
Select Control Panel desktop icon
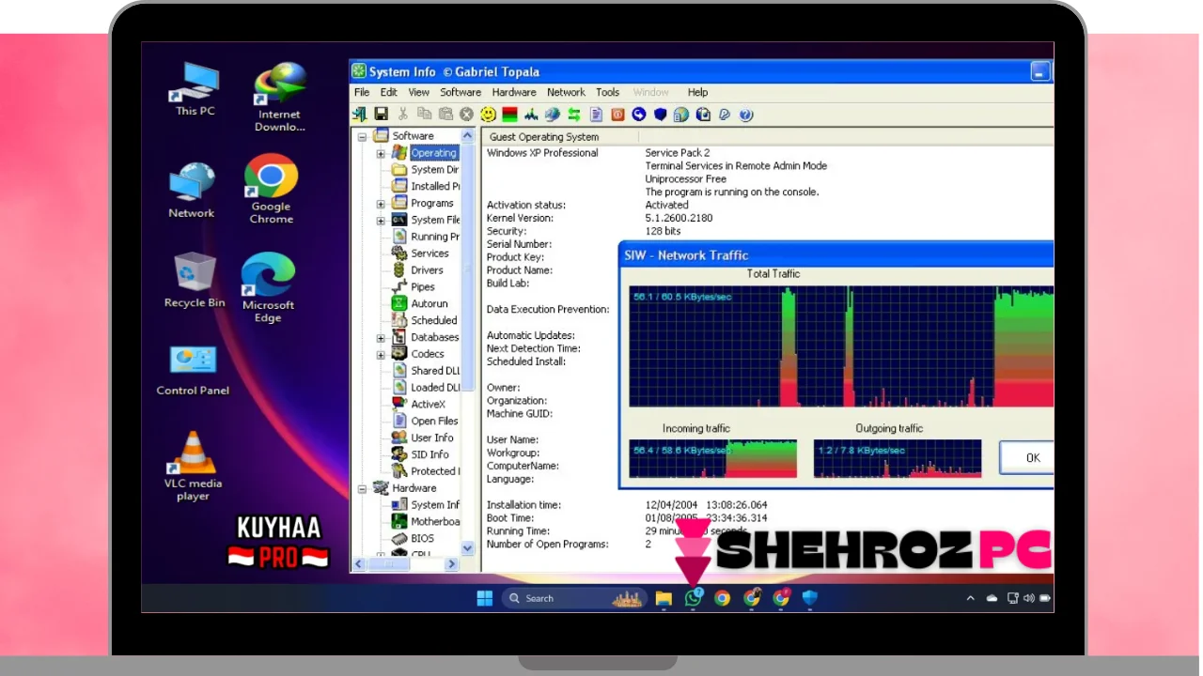[x=193, y=371]
